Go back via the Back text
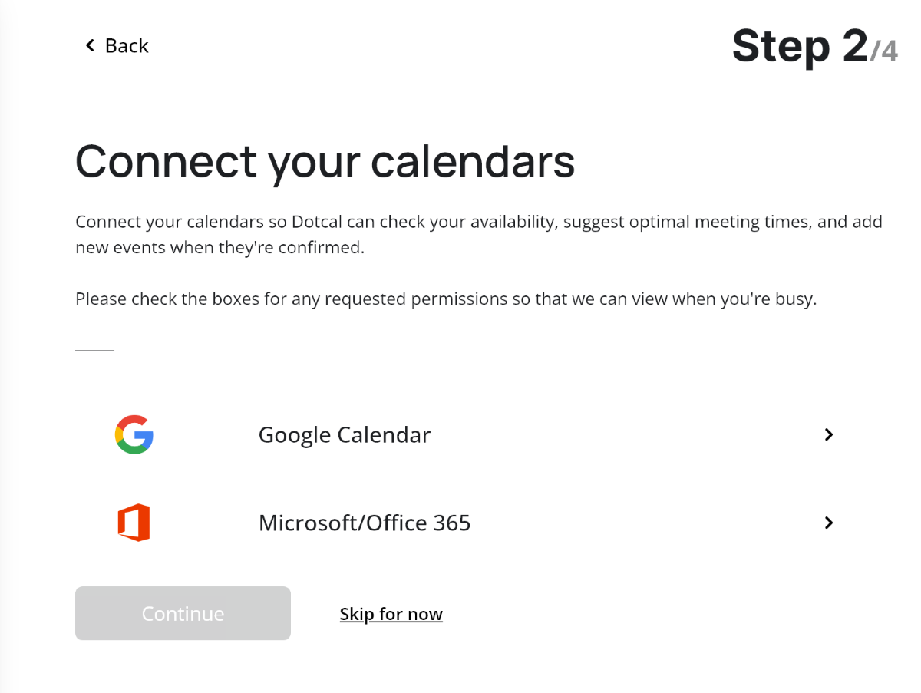 (127, 46)
